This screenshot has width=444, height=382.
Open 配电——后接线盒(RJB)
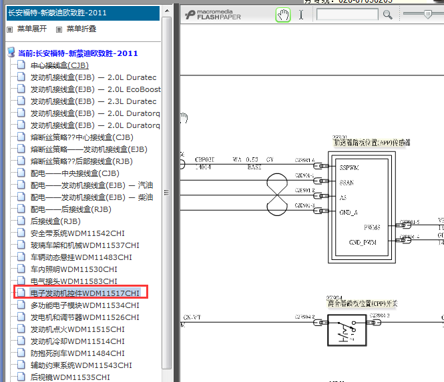(x=71, y=209)
